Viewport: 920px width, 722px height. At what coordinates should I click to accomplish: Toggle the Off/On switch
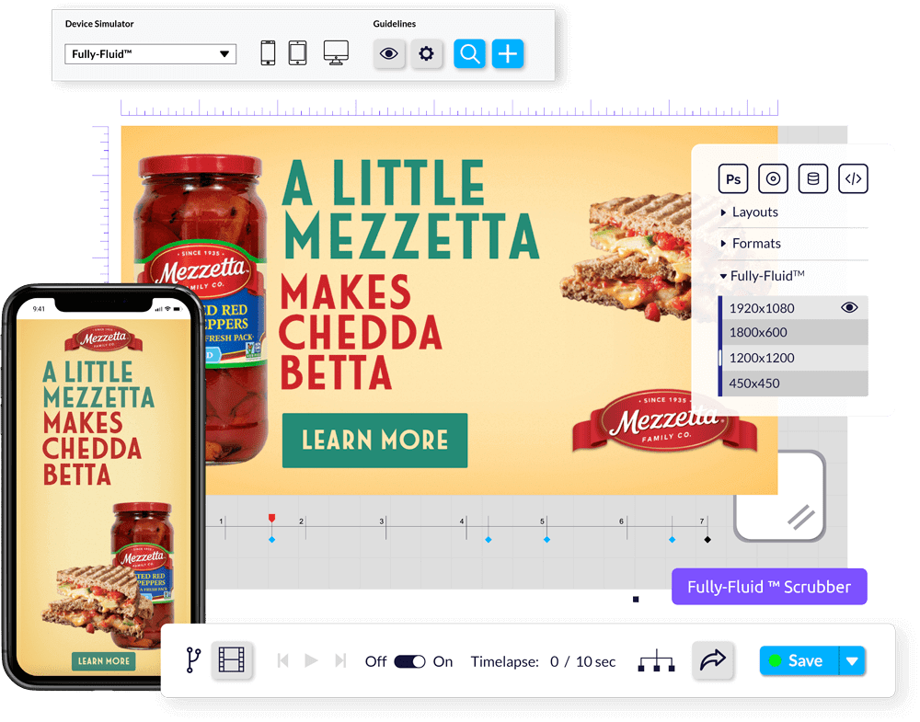click(409, 661)
